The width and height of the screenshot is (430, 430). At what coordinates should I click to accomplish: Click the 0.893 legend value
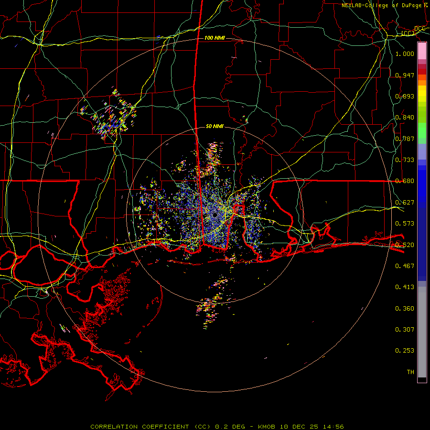pyautogui.click(x=405, y=96)
